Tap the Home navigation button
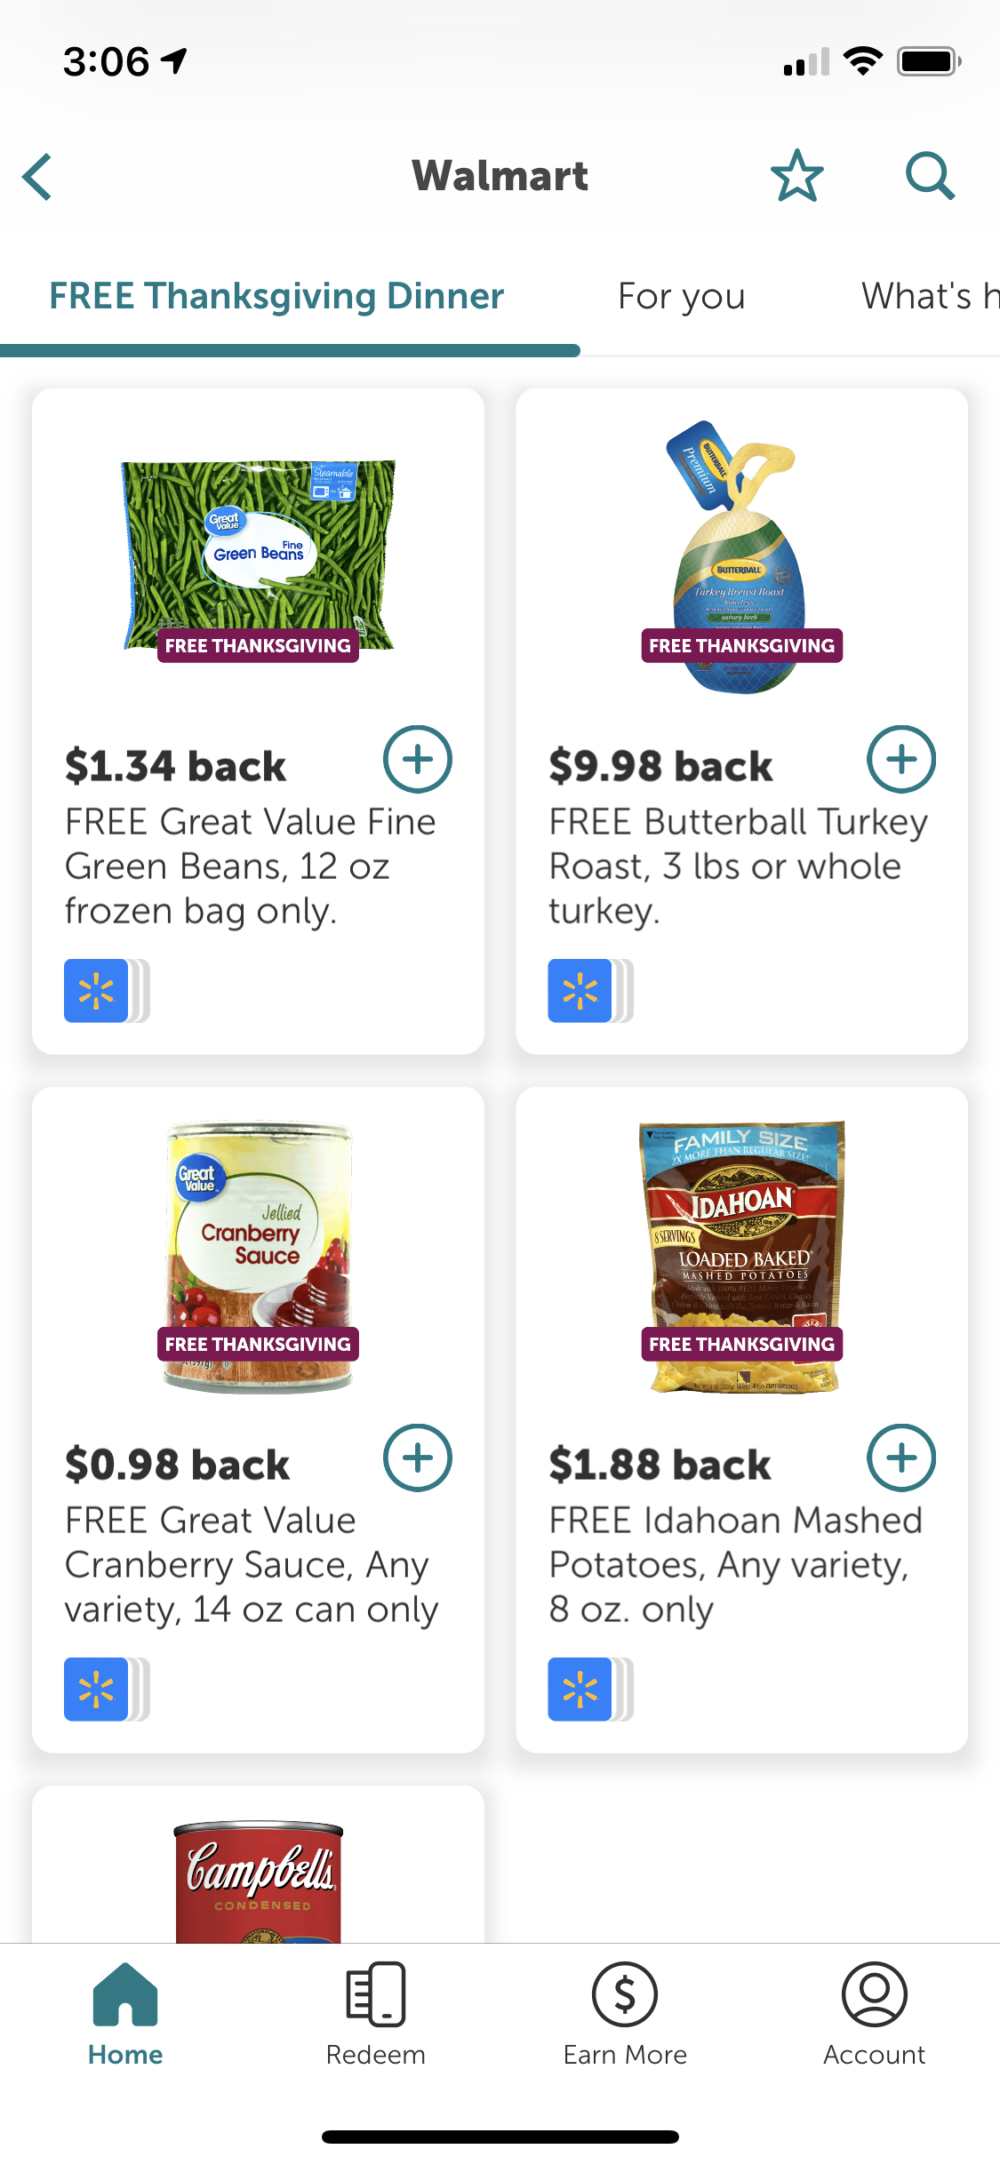This screenshot has height=2165, width=1000. [x=125, y=2016]
